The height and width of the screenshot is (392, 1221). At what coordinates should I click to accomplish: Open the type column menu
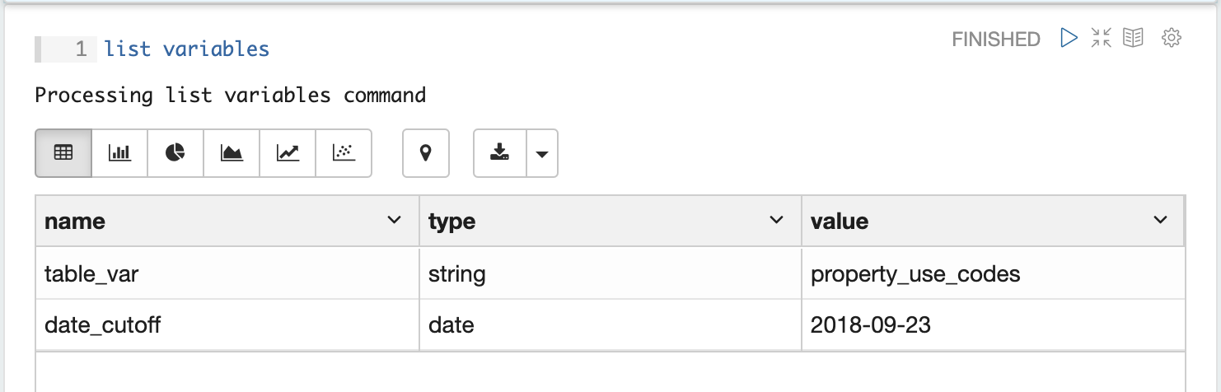776,221
